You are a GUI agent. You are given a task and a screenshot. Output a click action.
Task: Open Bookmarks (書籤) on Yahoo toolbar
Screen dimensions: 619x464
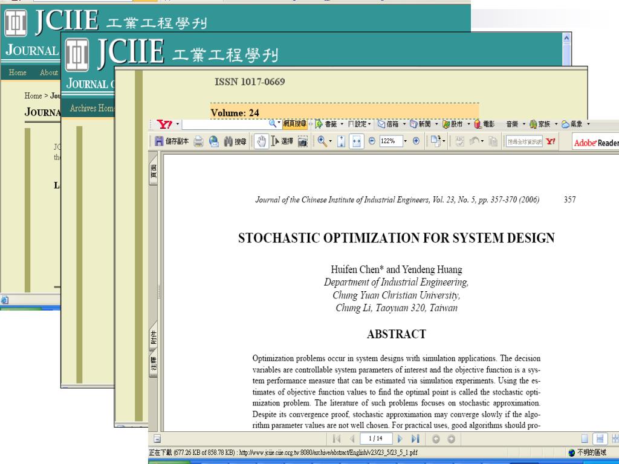pyautogui.click(x=326, y=124)
